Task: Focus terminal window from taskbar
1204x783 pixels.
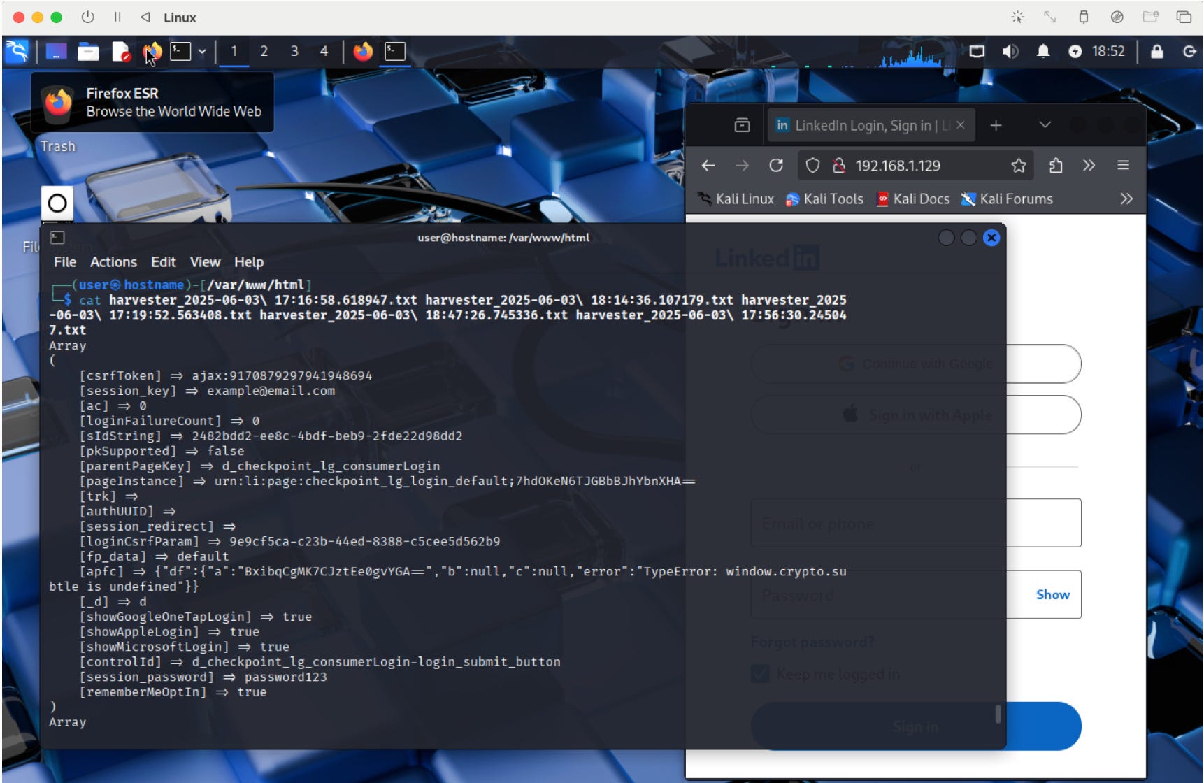Action: pyautogui.click(x=395, y=51)
